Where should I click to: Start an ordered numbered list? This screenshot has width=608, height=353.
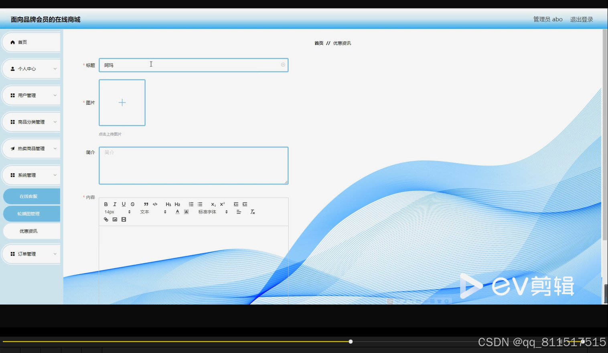coord(191,204)
